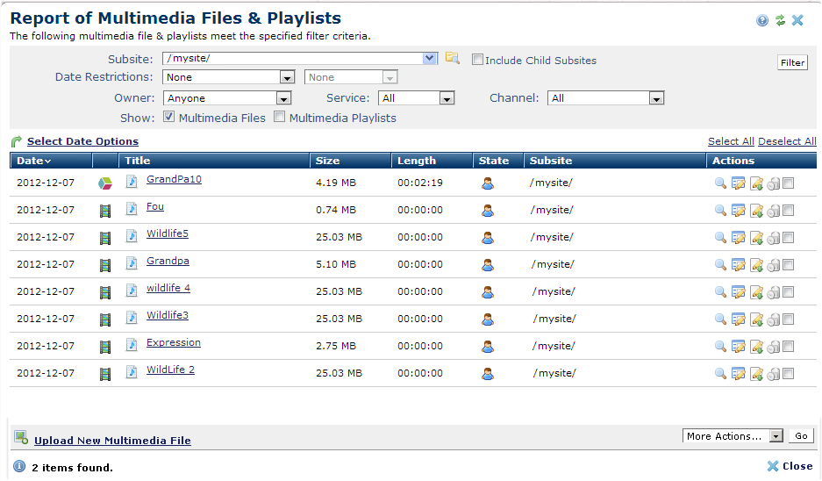Sort by the Date column header

pos(33,161)
